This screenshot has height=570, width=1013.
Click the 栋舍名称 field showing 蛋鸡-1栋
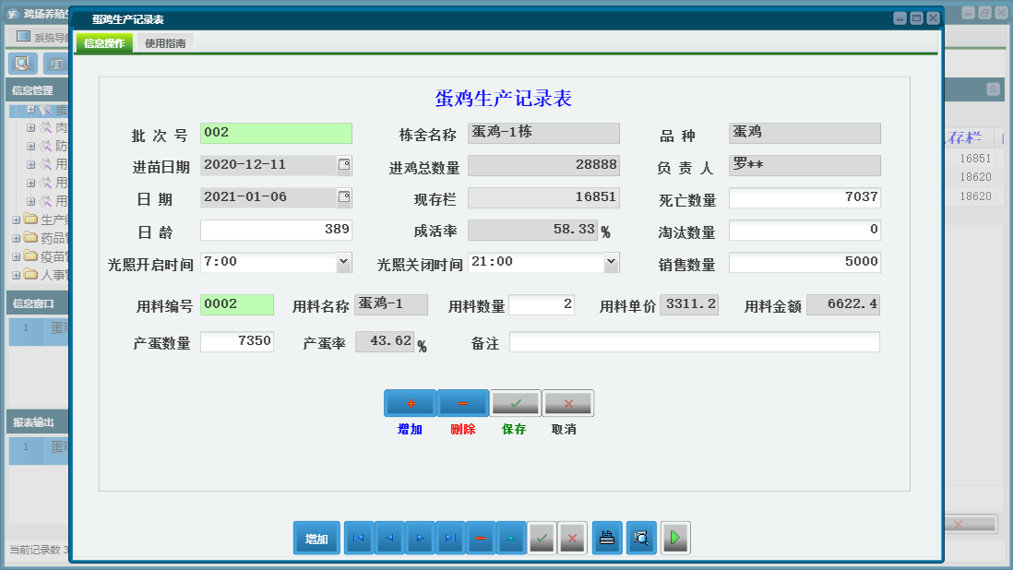click(543, 133)
